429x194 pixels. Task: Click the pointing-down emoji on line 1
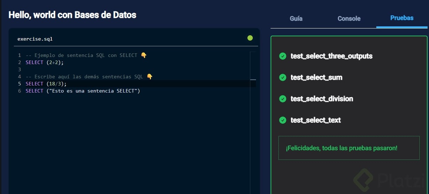(144, 55)
